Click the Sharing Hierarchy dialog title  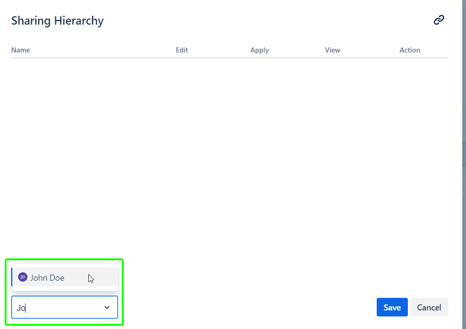(x=57, y=21)
